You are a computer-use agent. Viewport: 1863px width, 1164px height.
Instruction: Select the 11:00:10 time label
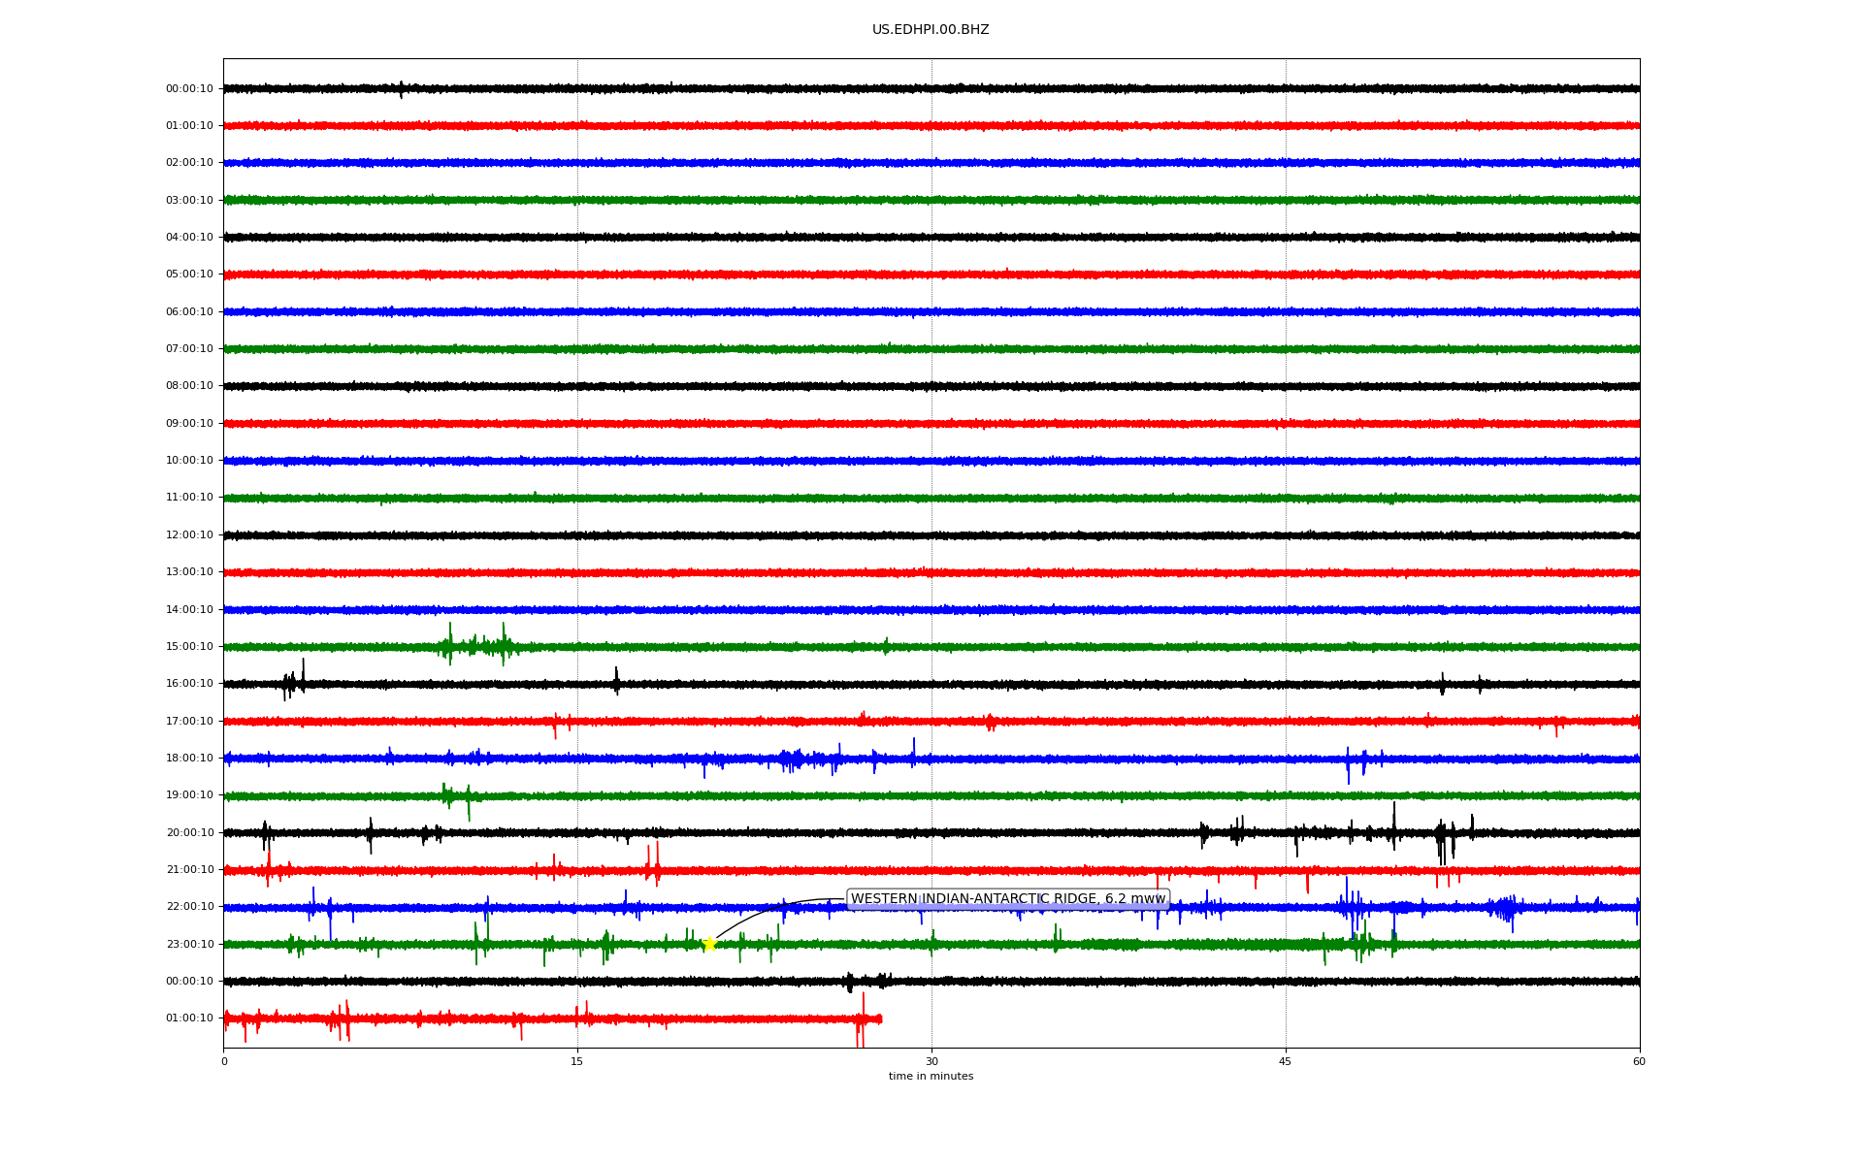[189, 498]
